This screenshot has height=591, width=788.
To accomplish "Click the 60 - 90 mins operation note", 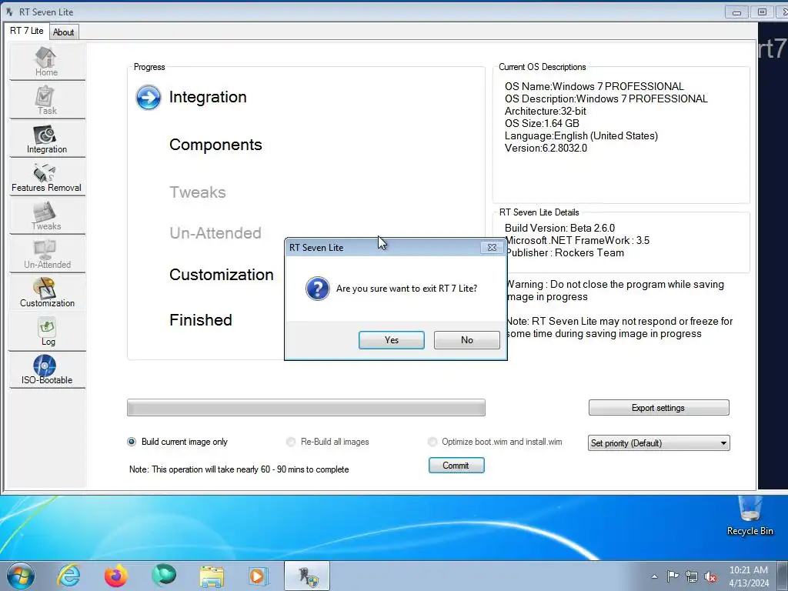I will [x=239, y=469].
